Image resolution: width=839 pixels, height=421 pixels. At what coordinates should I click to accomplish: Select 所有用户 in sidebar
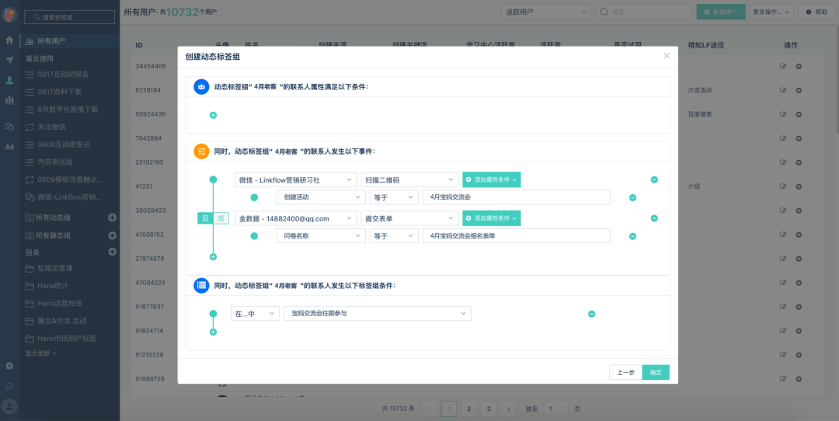pyautogui.click(x=70, y=40)
